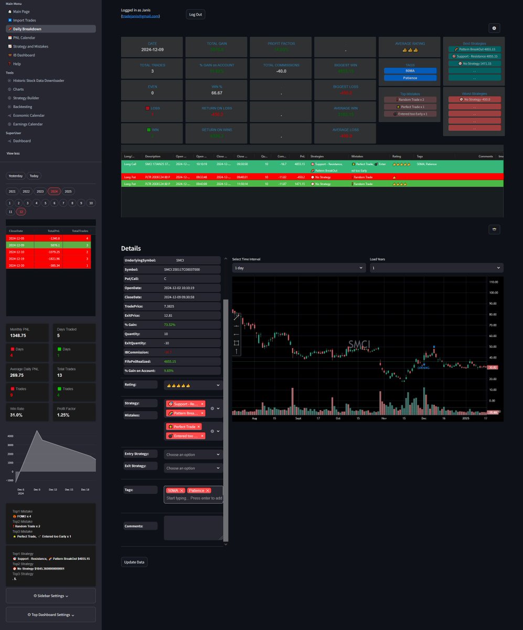
Task: Open the Daily Breakdown page
Action: (x=51, y=29)
